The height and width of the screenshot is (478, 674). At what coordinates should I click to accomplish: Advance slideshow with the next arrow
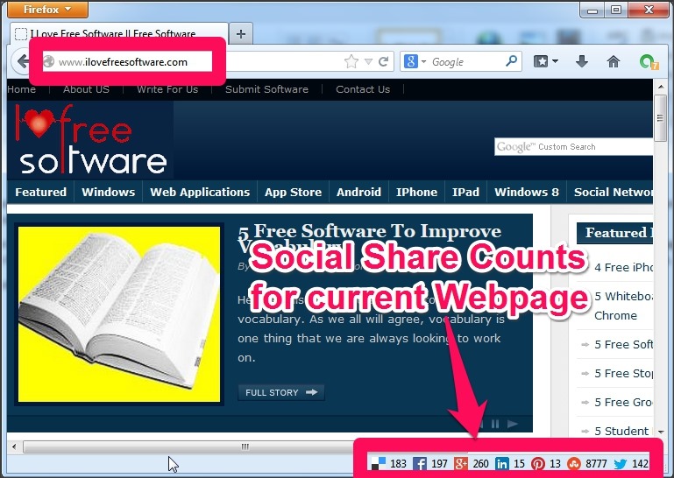(x=513, y=424)
